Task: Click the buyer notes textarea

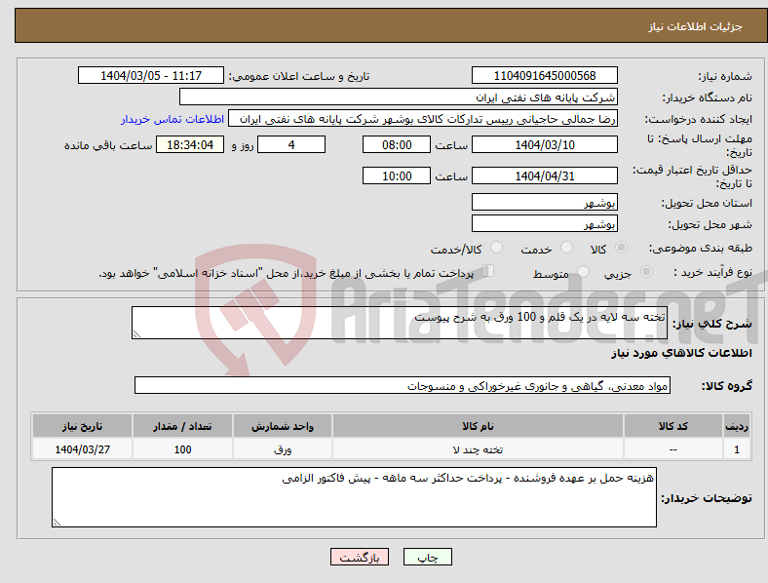Action: [x=354, y=497]
